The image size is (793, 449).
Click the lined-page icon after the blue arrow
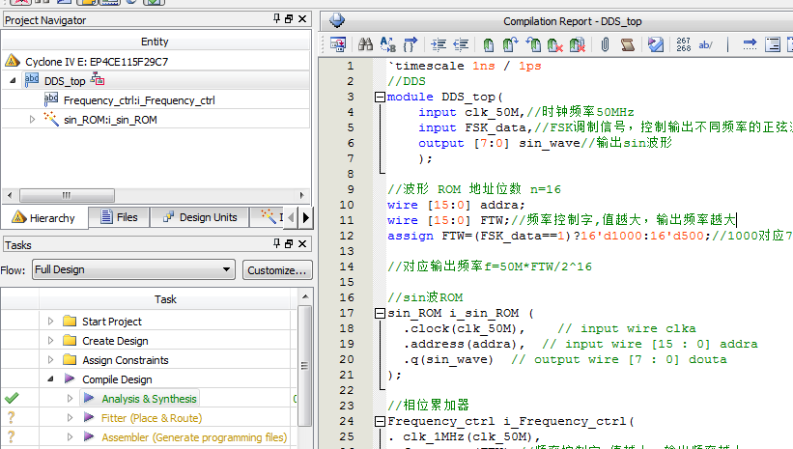(x=773, y=44)
